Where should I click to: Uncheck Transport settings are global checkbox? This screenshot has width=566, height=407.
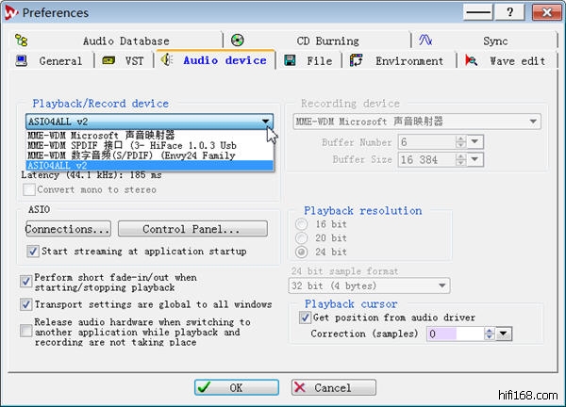point(26,304)
